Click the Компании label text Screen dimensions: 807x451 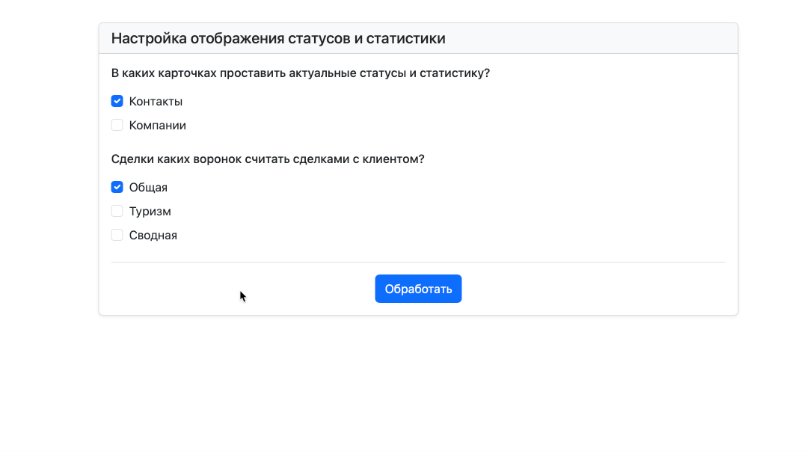157,125
